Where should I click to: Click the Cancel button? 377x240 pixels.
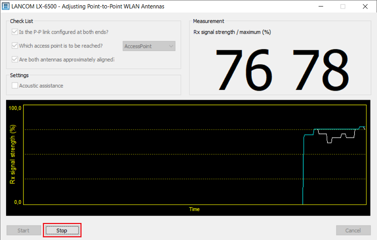click(x=353, y=231)
